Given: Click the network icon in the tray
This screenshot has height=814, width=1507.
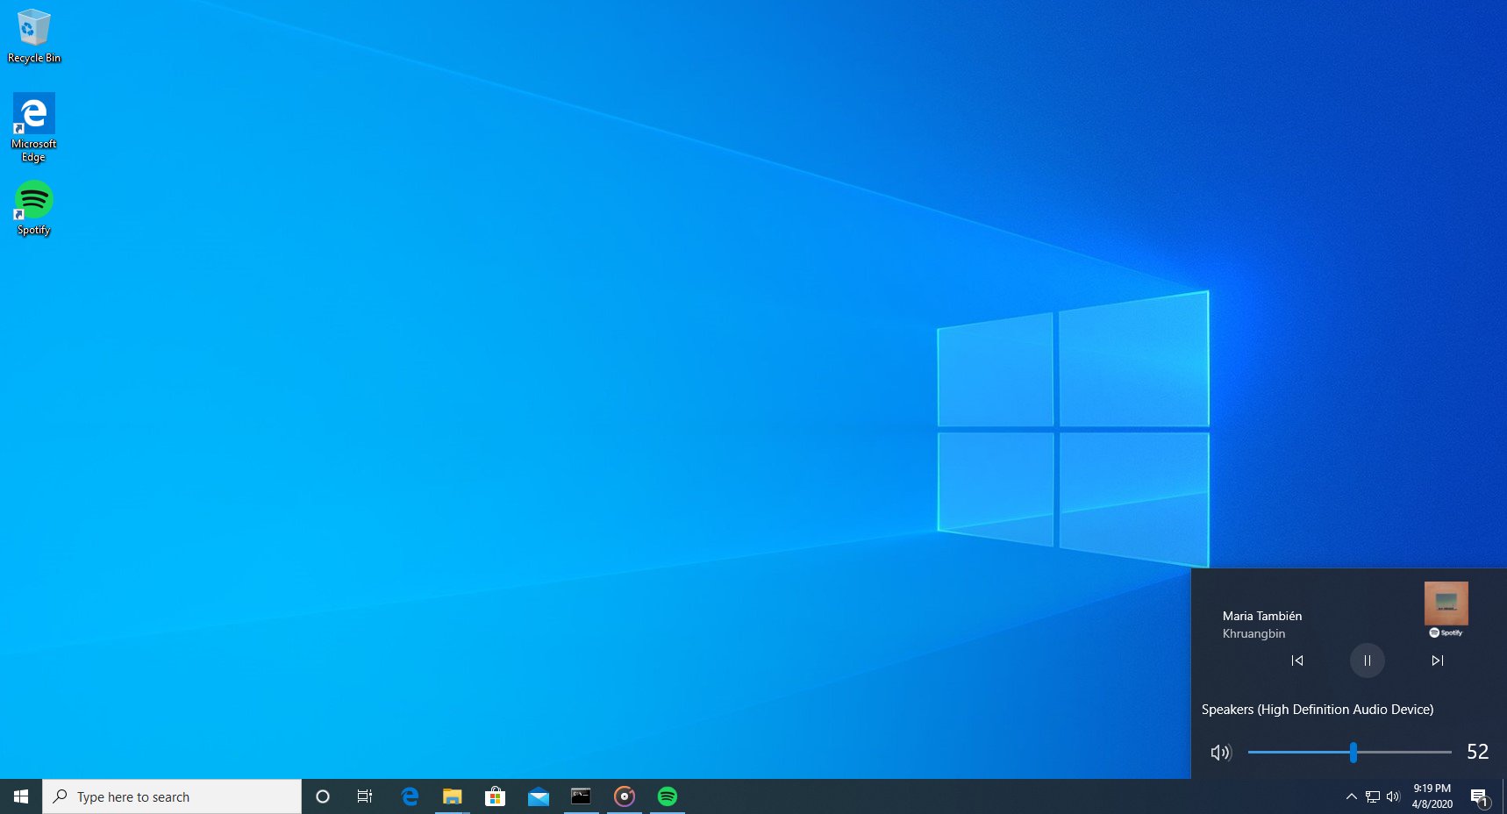Looking at the screenshot, I should click(x=1371, y=796).
